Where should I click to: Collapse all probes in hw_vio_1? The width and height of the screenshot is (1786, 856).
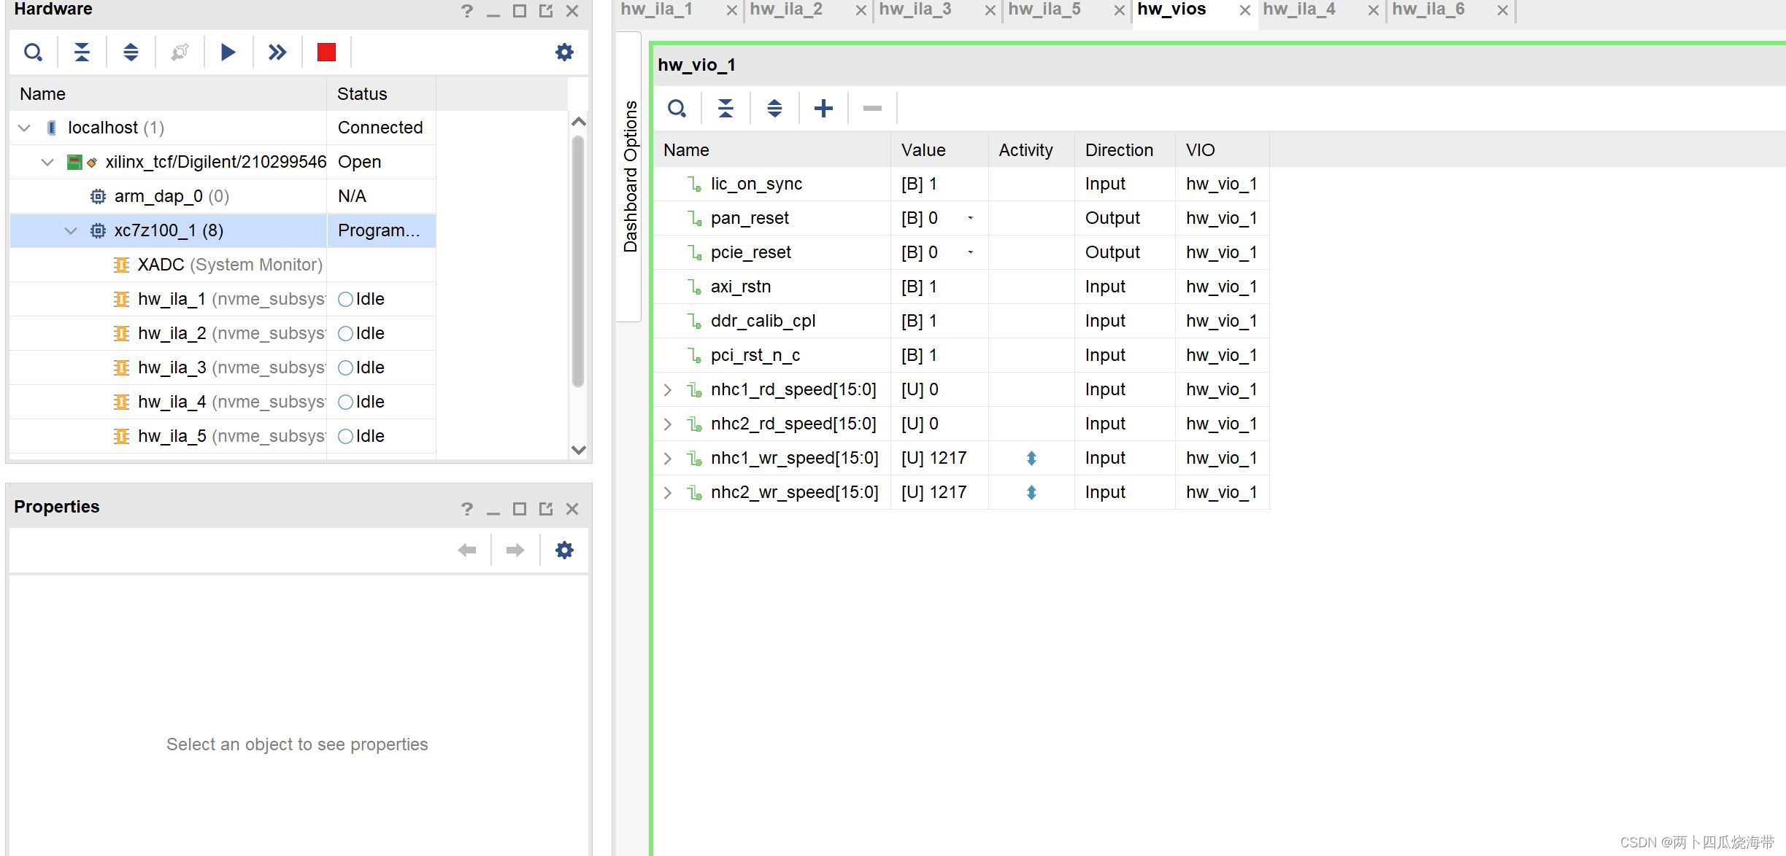[x=725, y=109]
